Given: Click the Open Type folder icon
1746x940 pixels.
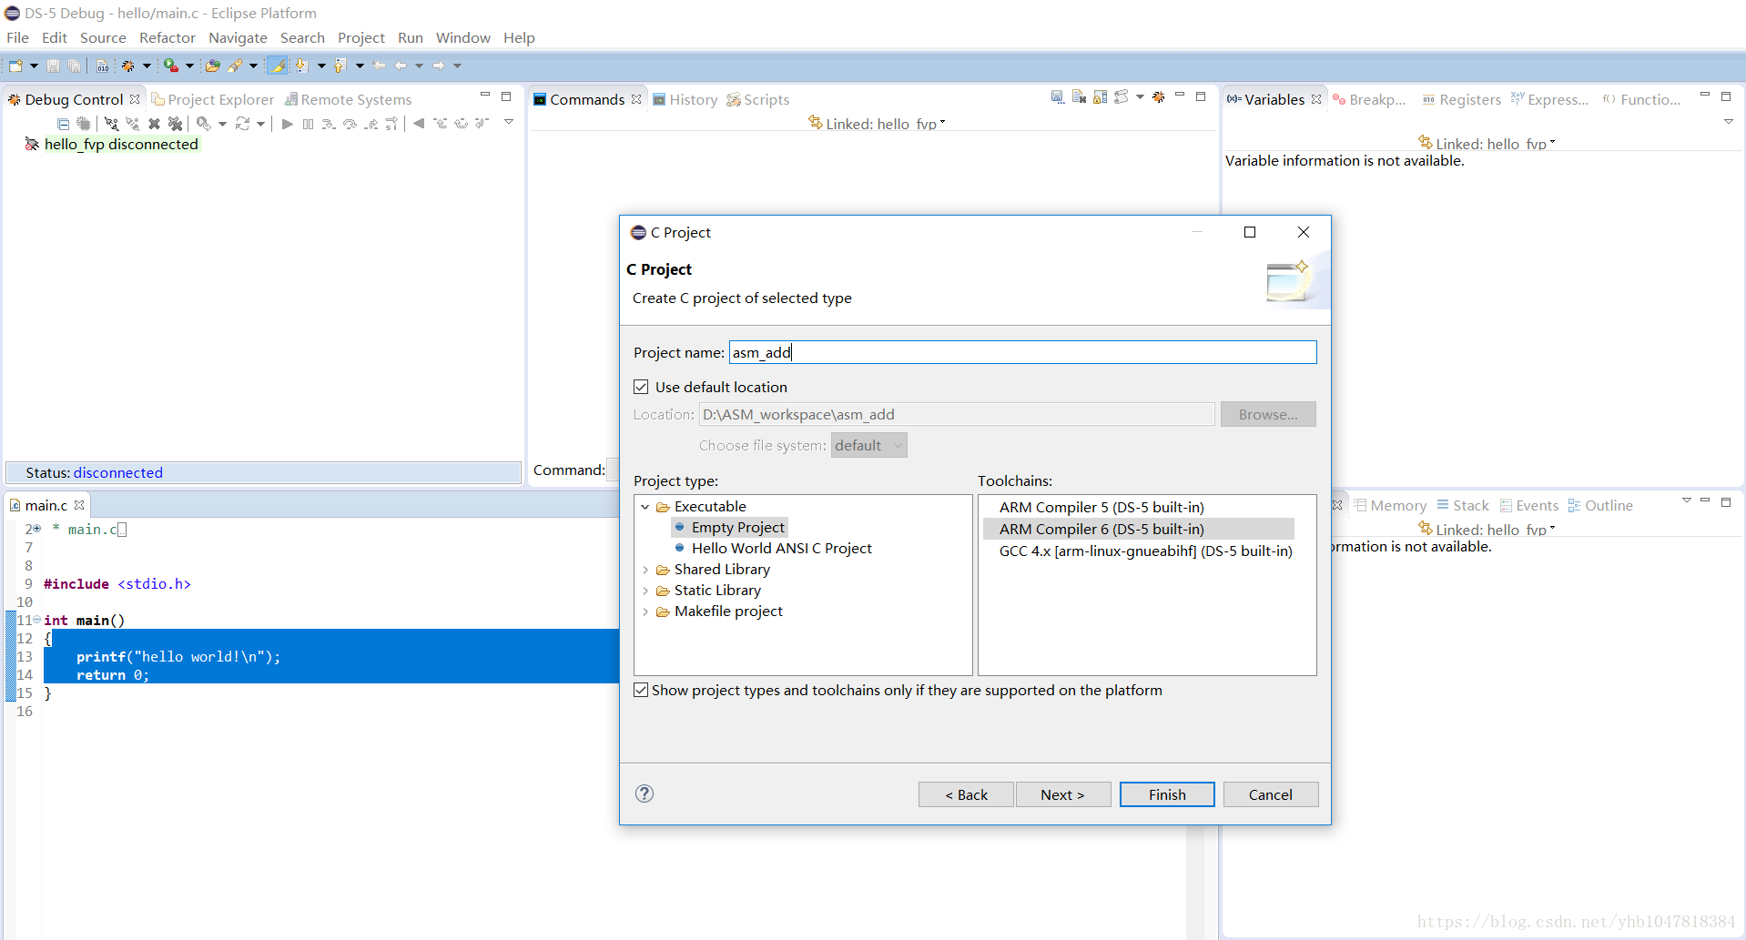Looking at the screenshot, I should tap(212, 66).
